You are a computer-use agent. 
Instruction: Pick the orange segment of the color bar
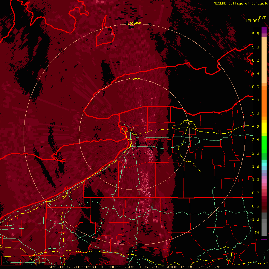(264, 103)
